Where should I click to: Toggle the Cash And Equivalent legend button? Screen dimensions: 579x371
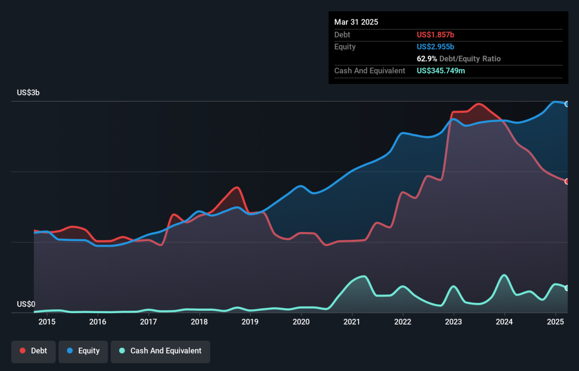(160, 351)
